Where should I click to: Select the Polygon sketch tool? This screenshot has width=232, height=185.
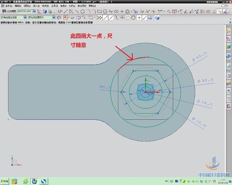pyautogui.click(x=105, y=11)
